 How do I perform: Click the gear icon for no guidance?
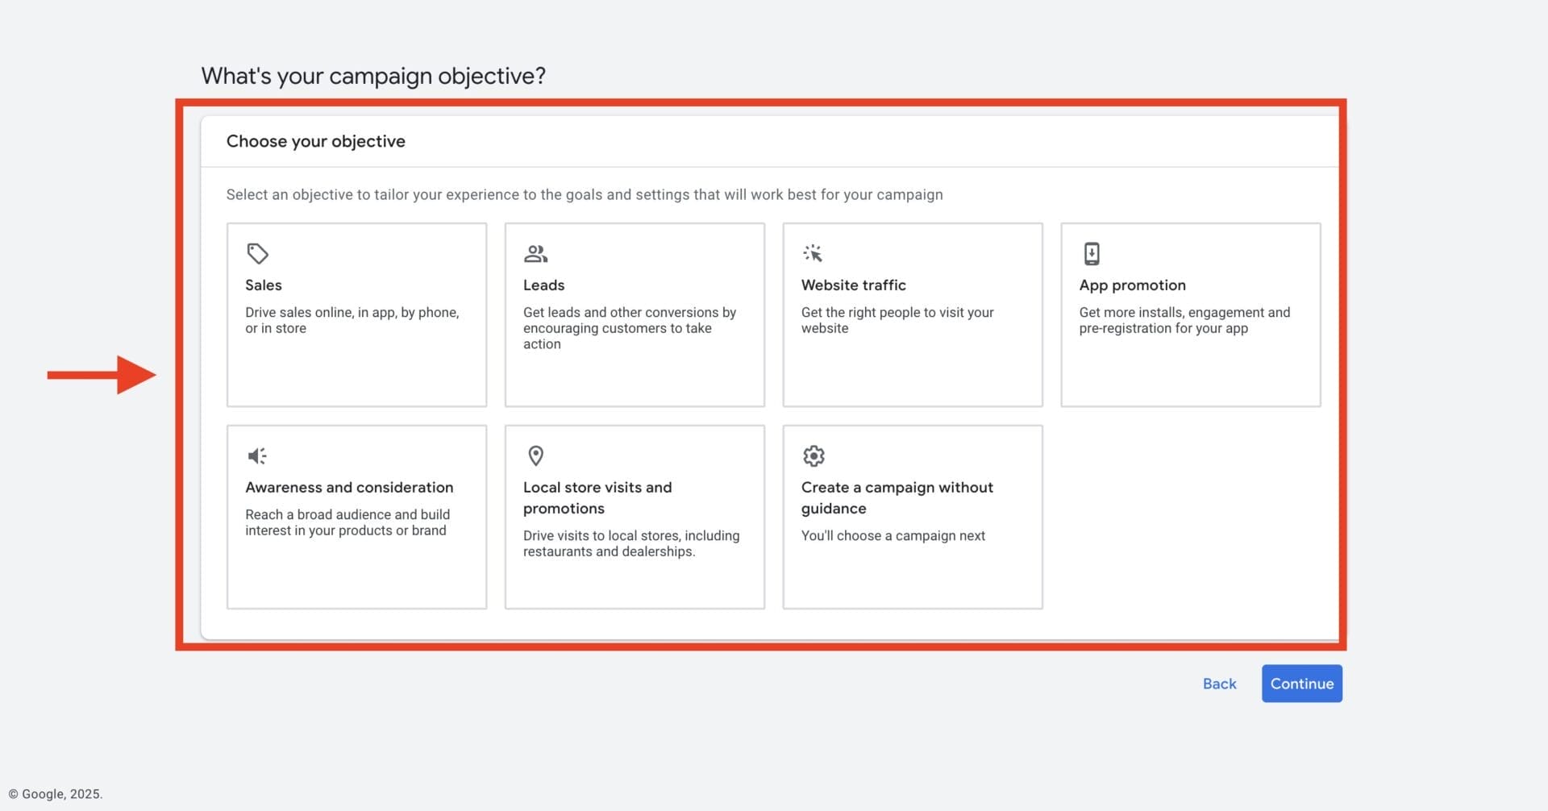click(814, 456)
